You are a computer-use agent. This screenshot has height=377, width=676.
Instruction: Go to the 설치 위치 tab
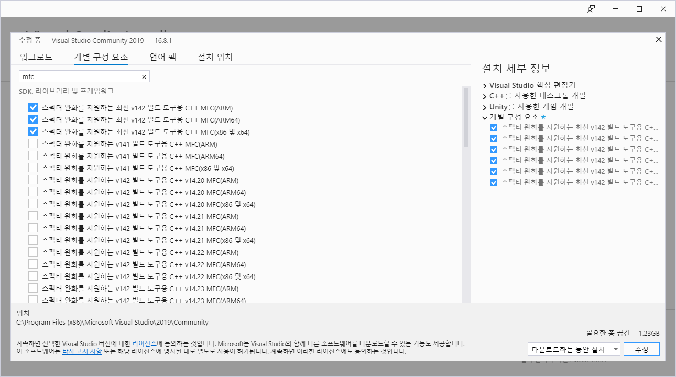coord(215,57)
